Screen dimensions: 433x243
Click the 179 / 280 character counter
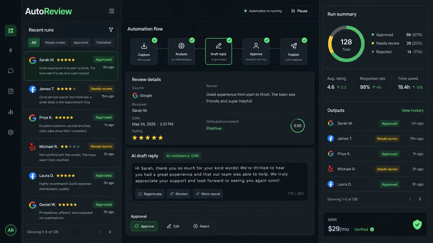[296, 194]
